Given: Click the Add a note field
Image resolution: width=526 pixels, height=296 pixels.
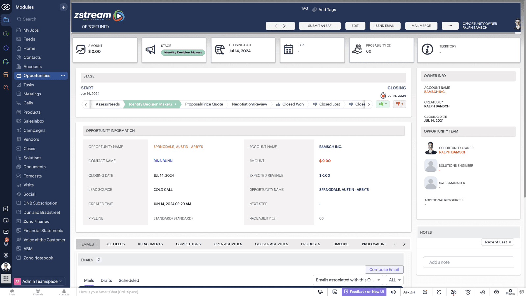Looking at the screenshot, I should (x=468, y=262).
